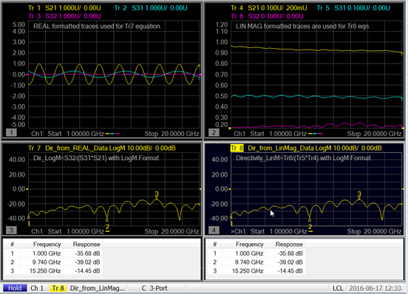Click Stop 20.0000 GHz in window 1
Image resolution: width=408 pixels, height=294 pixels.
pyautogui.click(x=171, y=134)
